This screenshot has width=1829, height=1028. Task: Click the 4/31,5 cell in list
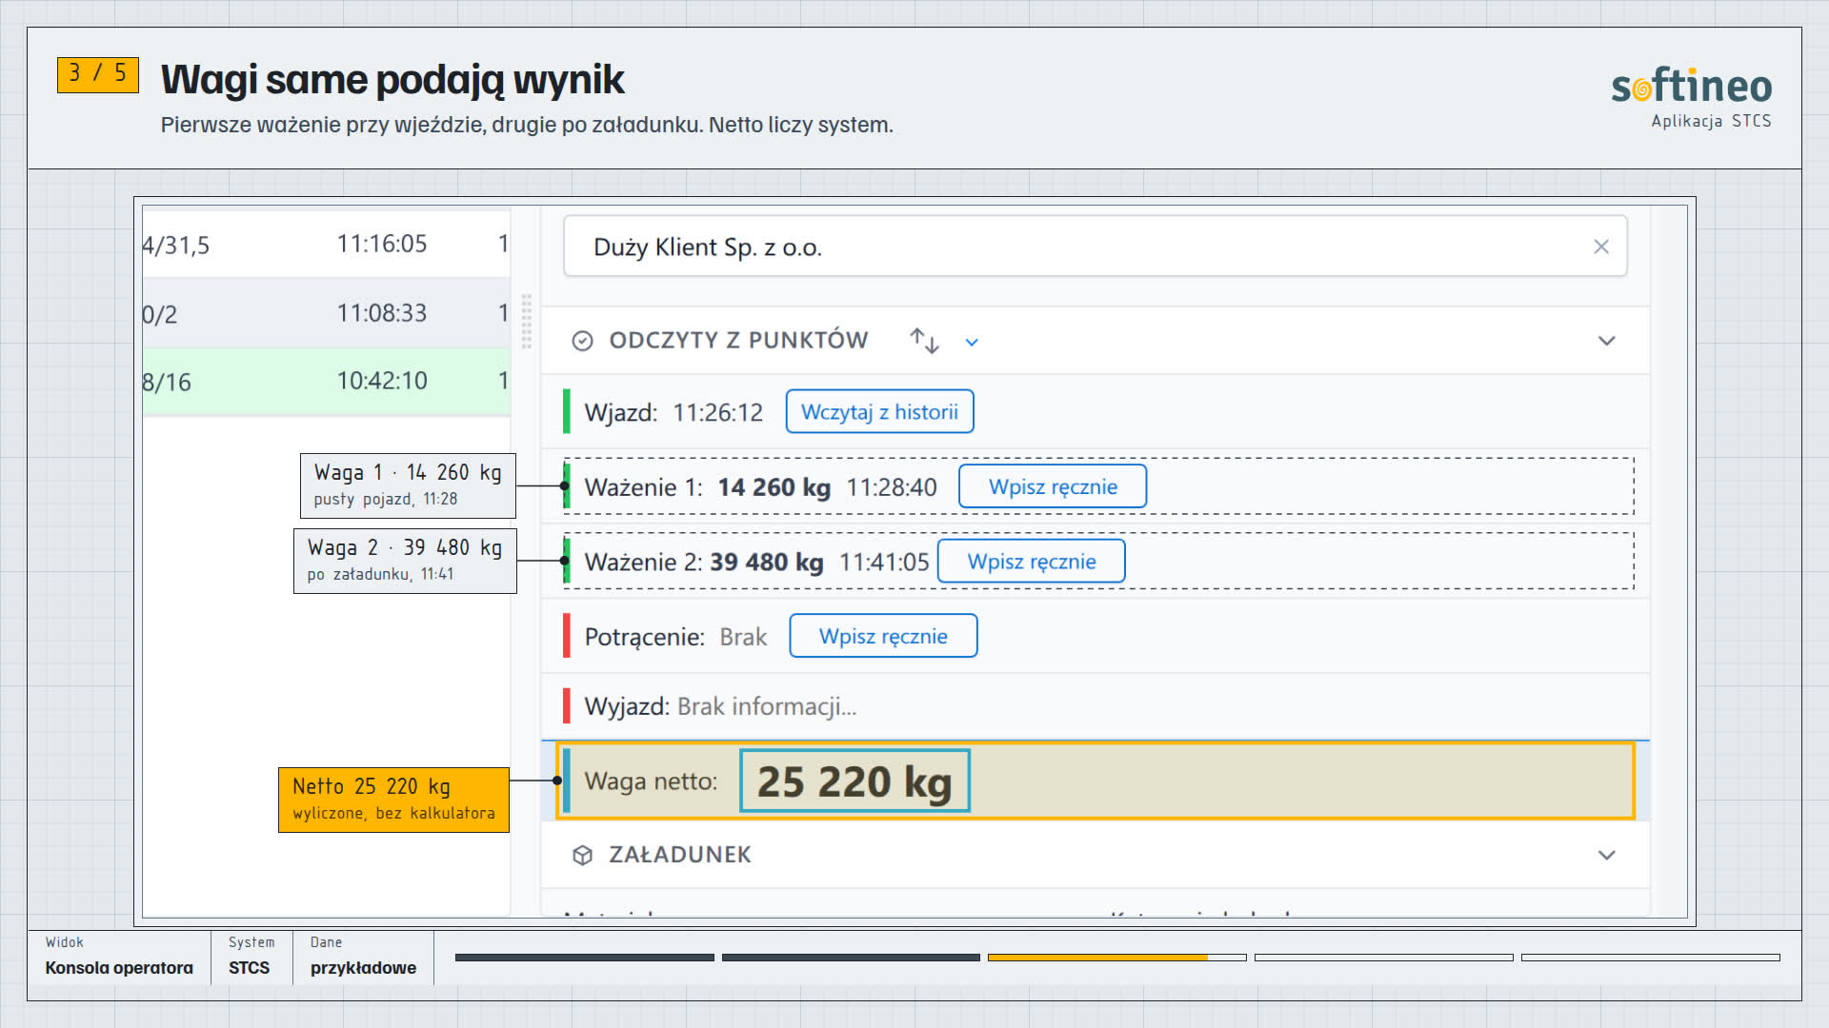click(176, 246)
